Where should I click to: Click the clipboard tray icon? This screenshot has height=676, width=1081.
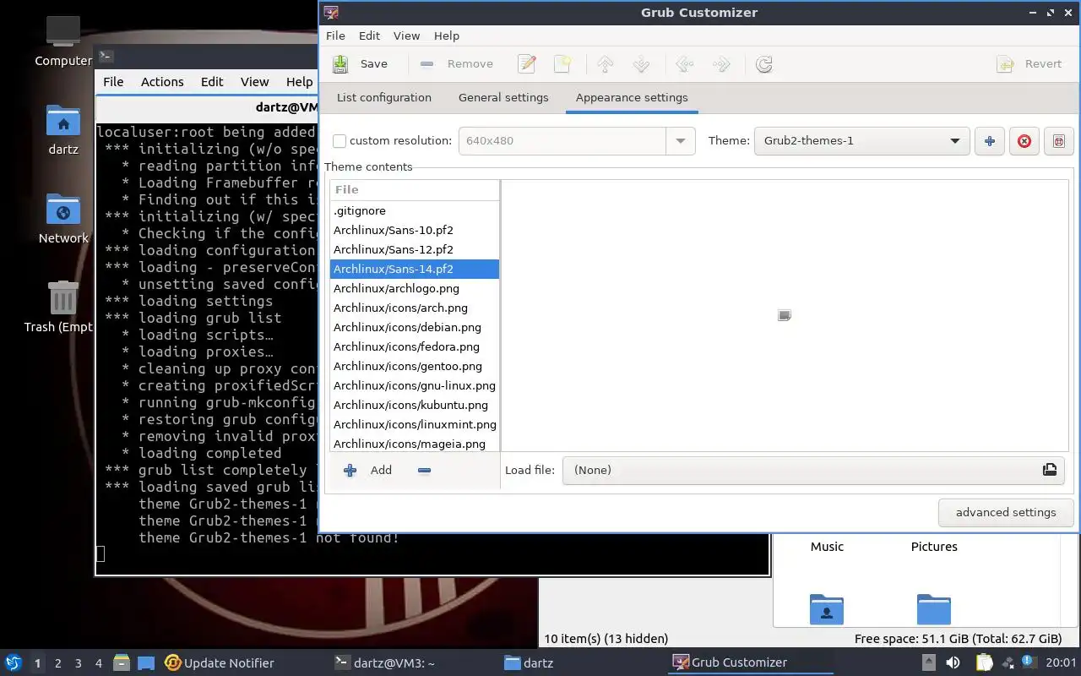pyautogui.click(x=983, y=662)
